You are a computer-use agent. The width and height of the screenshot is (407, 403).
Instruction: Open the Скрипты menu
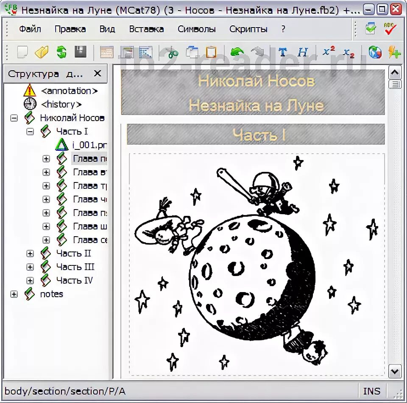(x=248, y=29)
